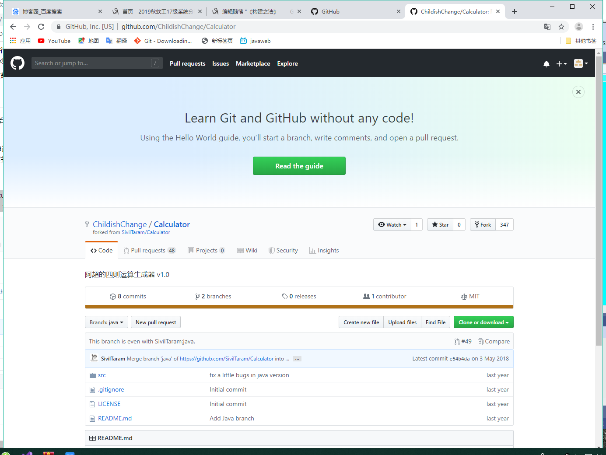The height and width of the screenshot is (455, 606).
Task: Open a new browser tab with plus
Action: point(515,11)
